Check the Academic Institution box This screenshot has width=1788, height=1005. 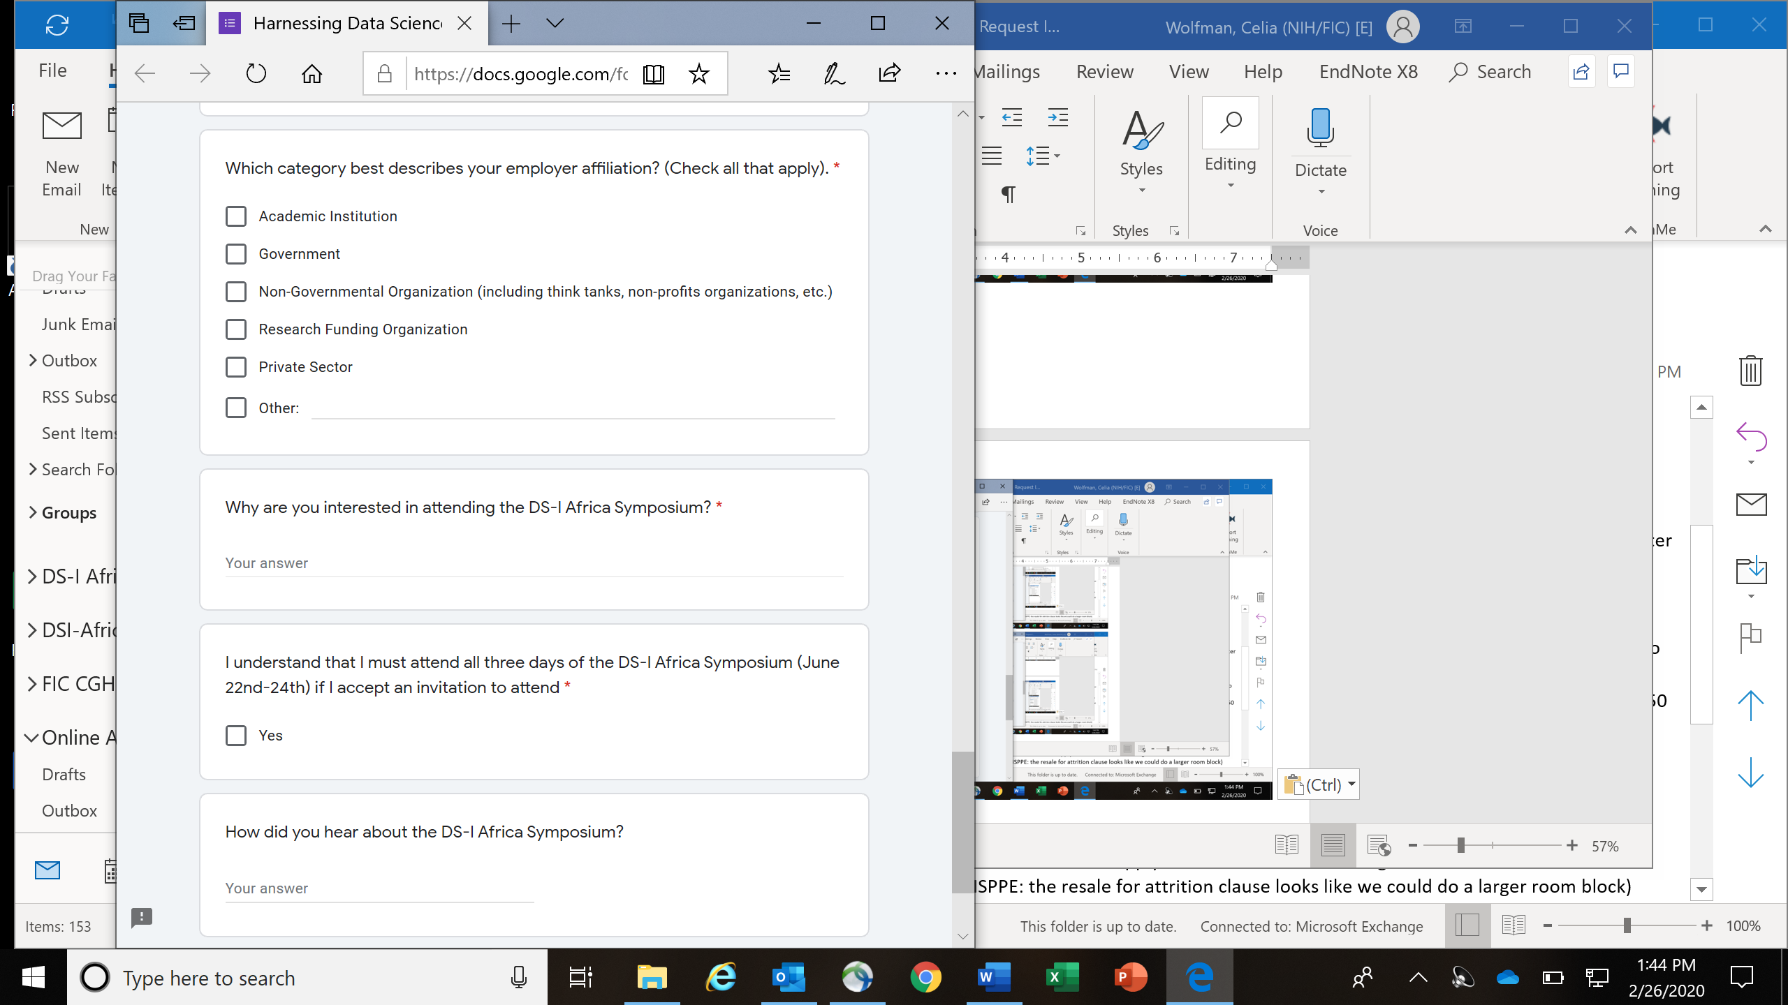click(x=236, y=216)
